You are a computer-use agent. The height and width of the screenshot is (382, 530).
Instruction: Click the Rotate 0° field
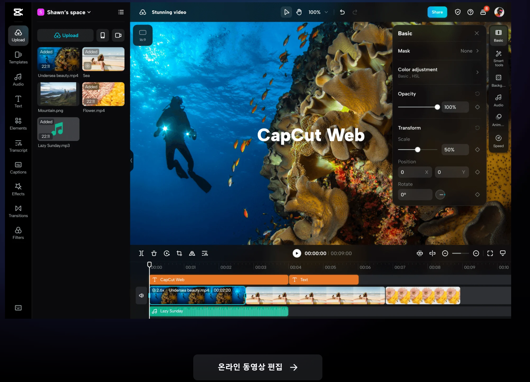[x=415, y=195]
